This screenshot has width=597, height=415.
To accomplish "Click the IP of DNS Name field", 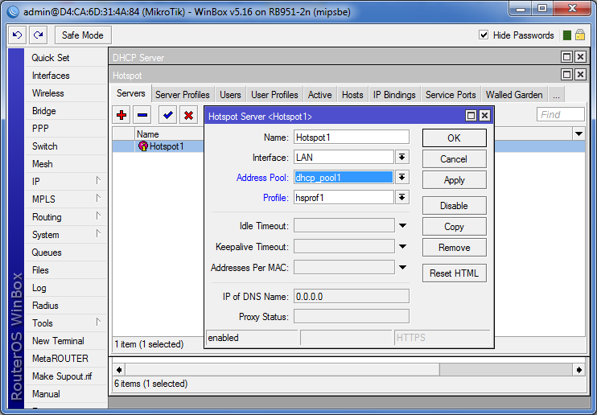I will 352,296.
